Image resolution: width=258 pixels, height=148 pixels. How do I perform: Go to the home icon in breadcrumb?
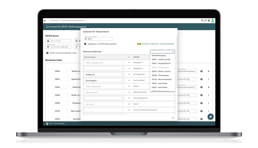coord(45,21)
